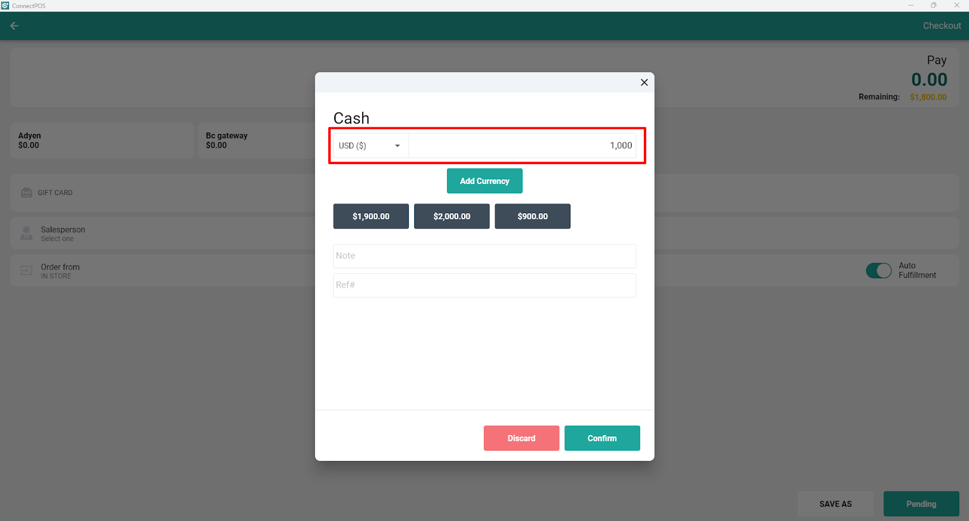The image size is (969, 521).
Task: Click the Cash dialog title
Action: pyautogui.click(x=351, y=118)
